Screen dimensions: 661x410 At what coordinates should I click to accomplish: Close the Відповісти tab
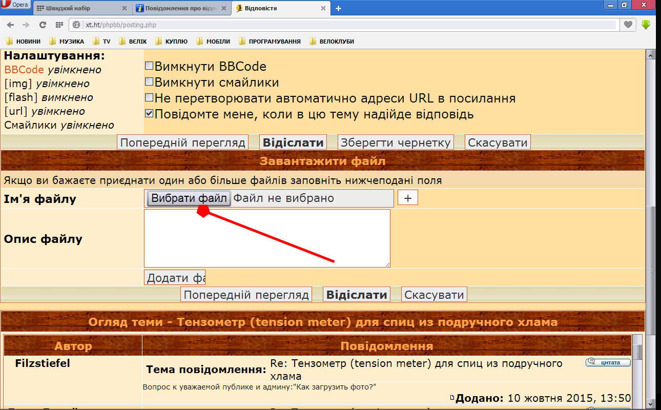coord(322,8)
